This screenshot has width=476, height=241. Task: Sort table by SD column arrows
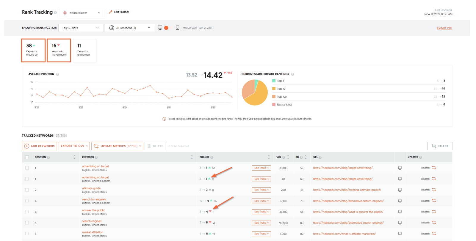point(306,157)
